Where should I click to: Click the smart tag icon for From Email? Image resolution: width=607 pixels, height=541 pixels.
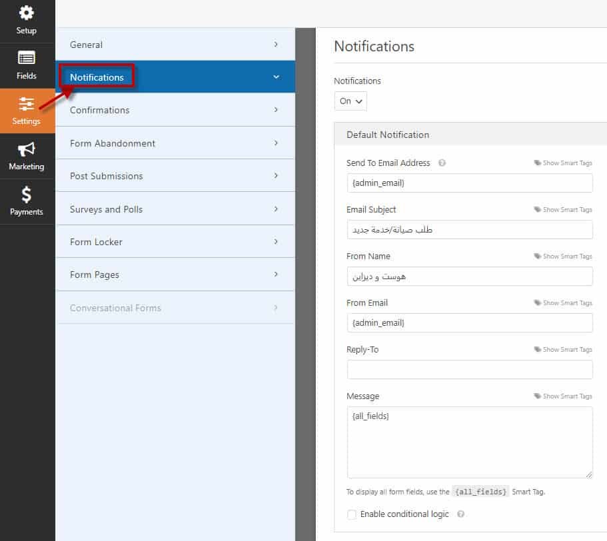[x=537, y=302]
